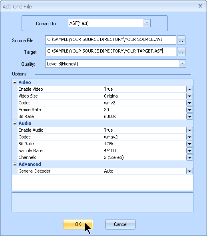Click the Audio group header
This screenshot has width=207, height=236.
coord(25,123)
